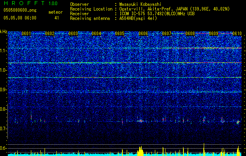Click the 0610 time marker
Viewport: 246px width, 156px height.
pos(237,34)
